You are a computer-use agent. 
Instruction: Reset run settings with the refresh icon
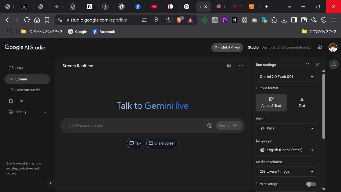coord(307,65)
